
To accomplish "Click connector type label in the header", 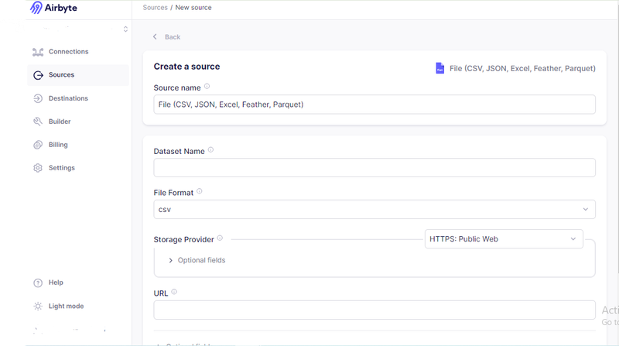I will click(x=522, y=68).
